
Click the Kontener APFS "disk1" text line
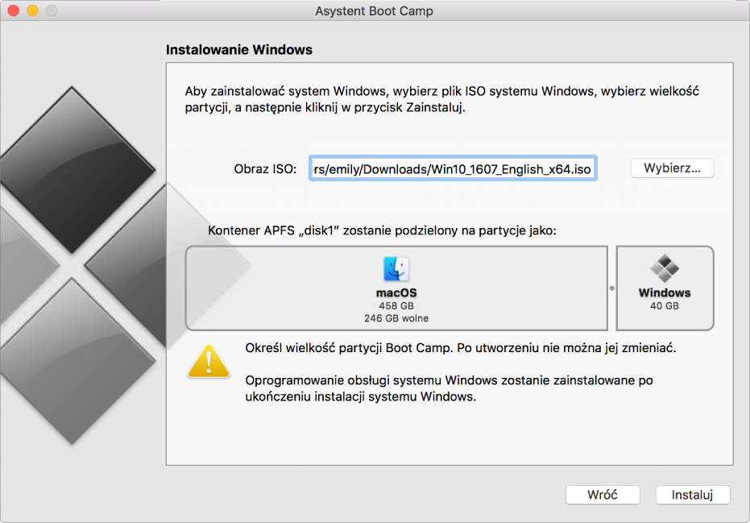click(382, 230)
